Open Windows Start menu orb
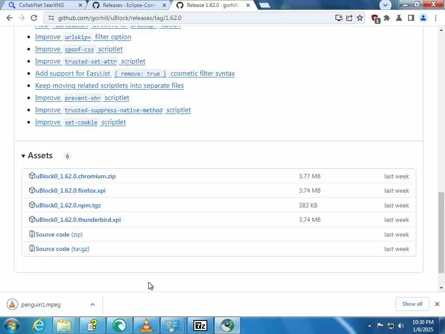Screen dimensions: 445x334 click(x=12, y=325)
